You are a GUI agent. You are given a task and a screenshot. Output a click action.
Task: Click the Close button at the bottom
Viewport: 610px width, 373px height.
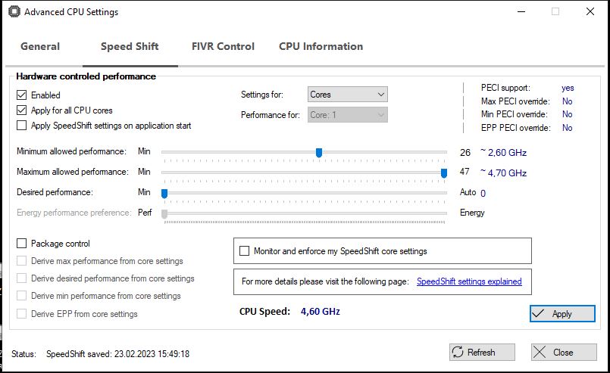pyautogui.click(x=563, y=353)
